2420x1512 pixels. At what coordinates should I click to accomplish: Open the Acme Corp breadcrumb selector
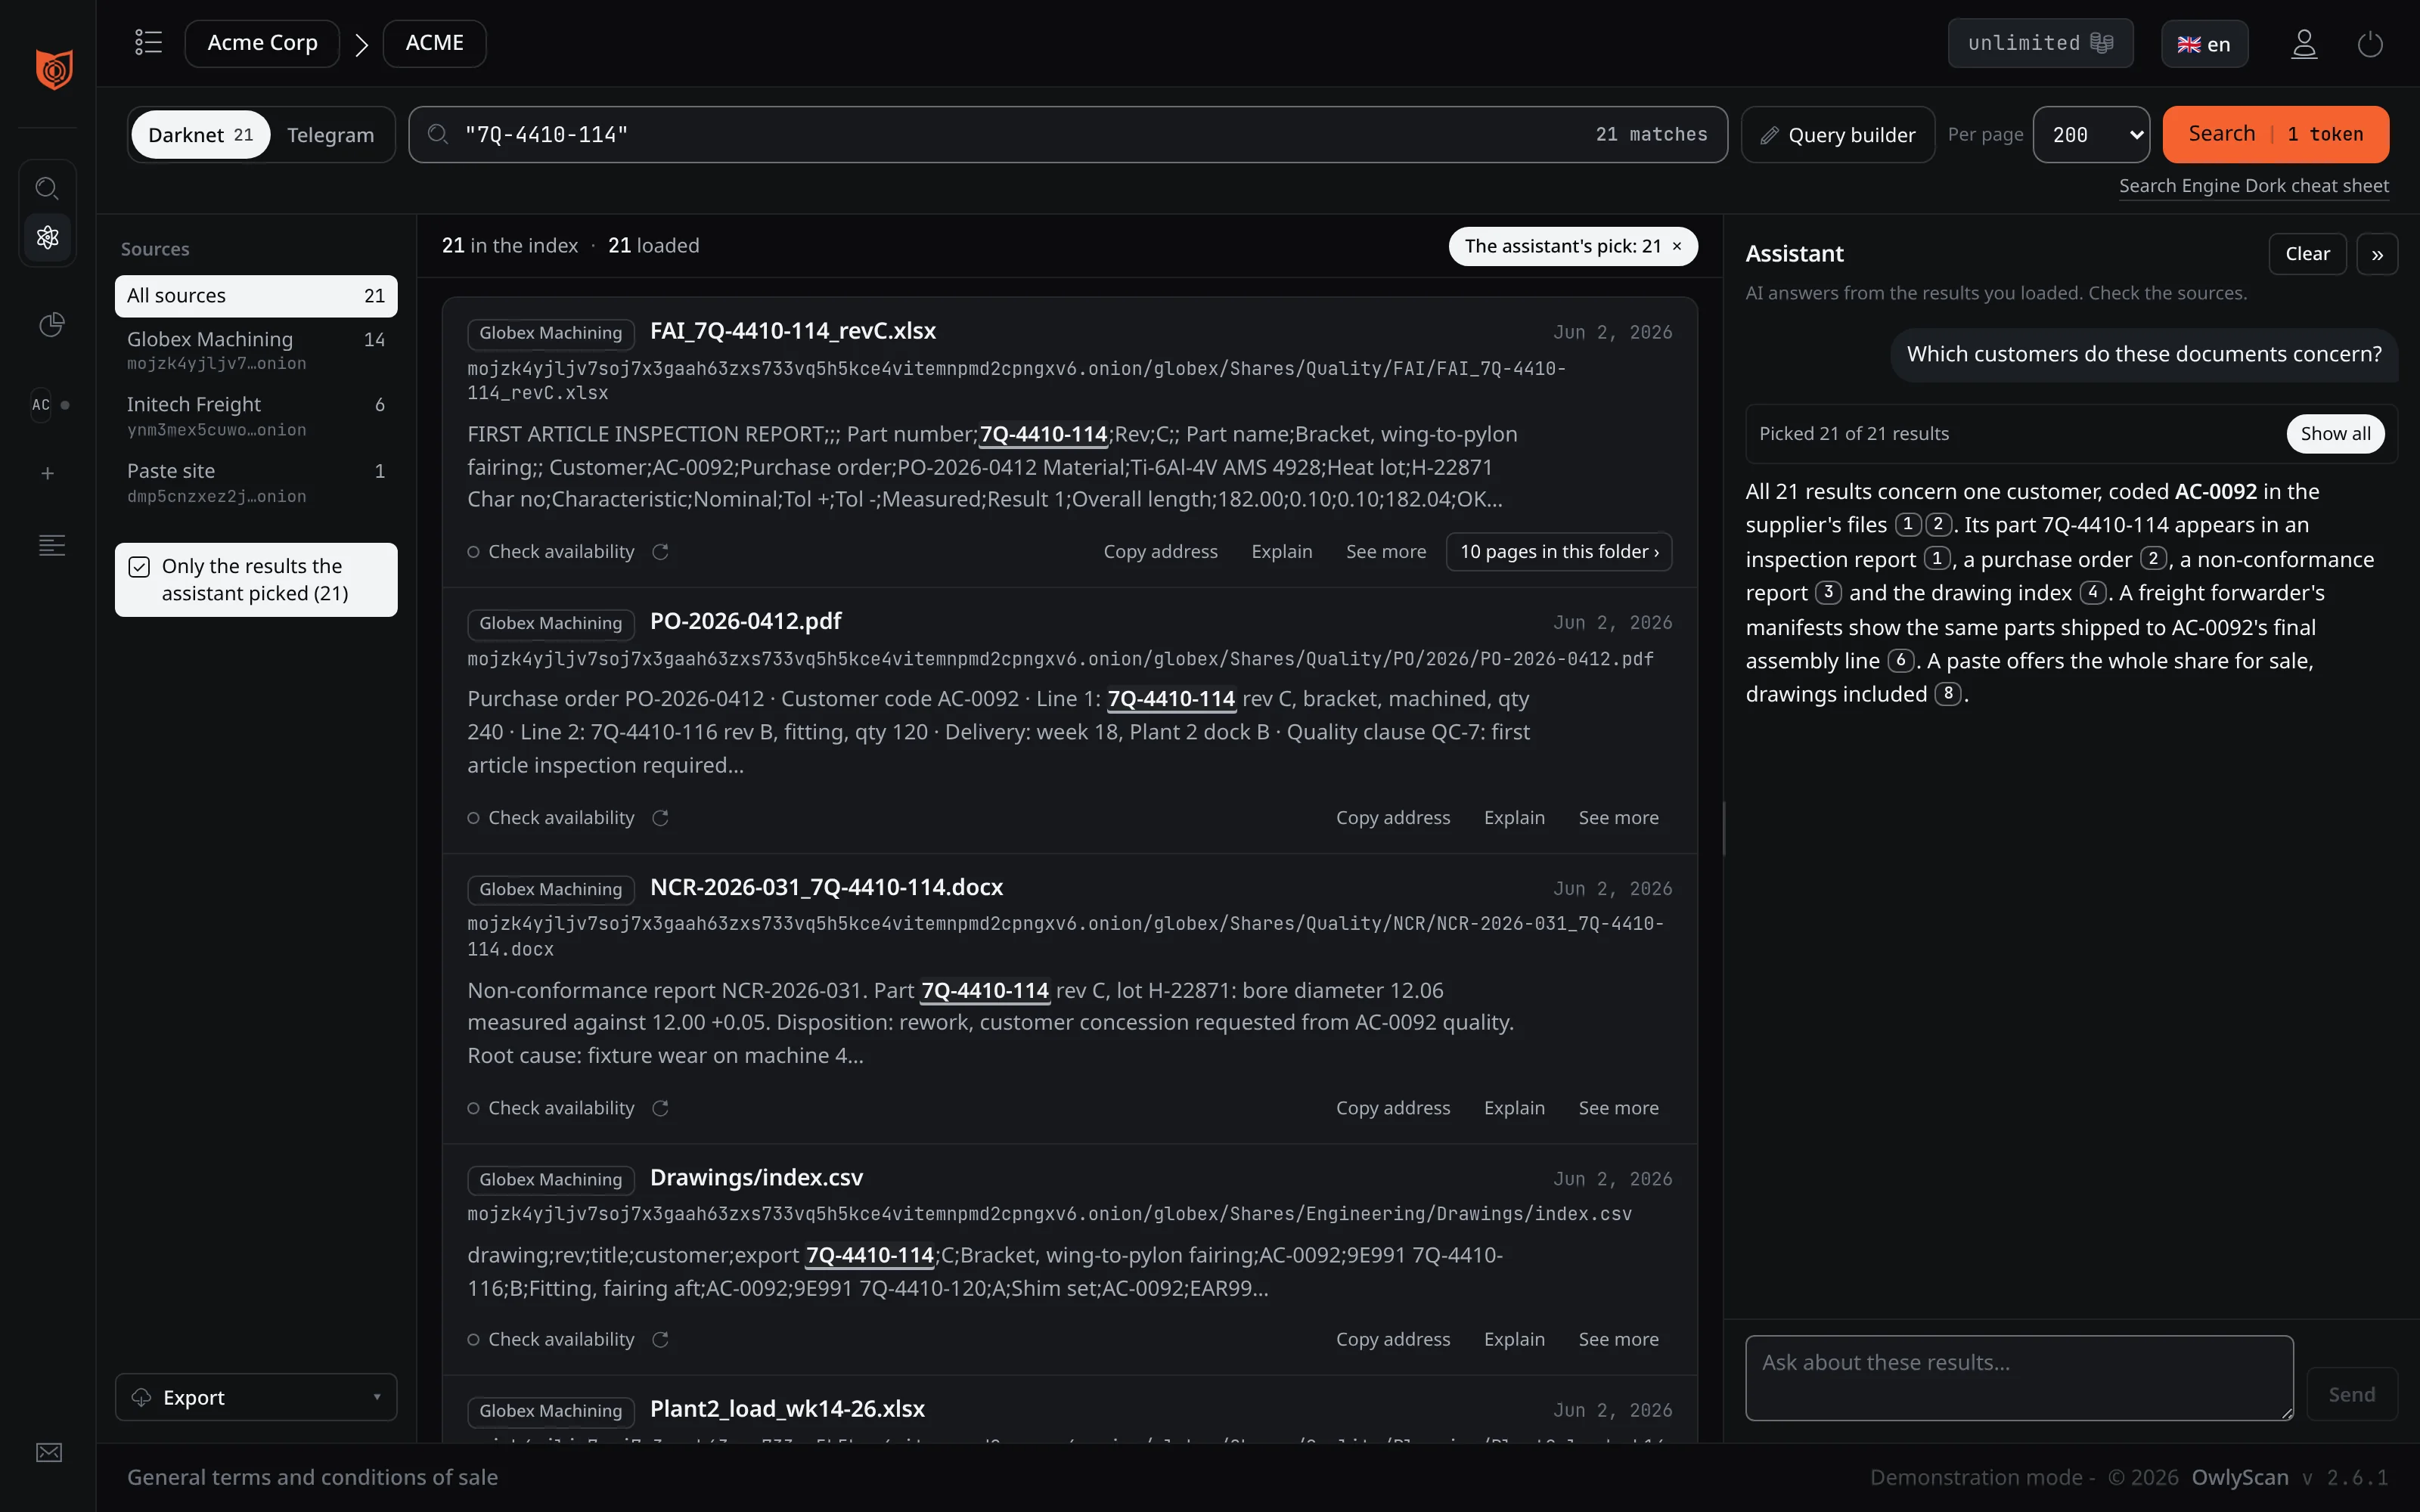(x=262, y=43)
